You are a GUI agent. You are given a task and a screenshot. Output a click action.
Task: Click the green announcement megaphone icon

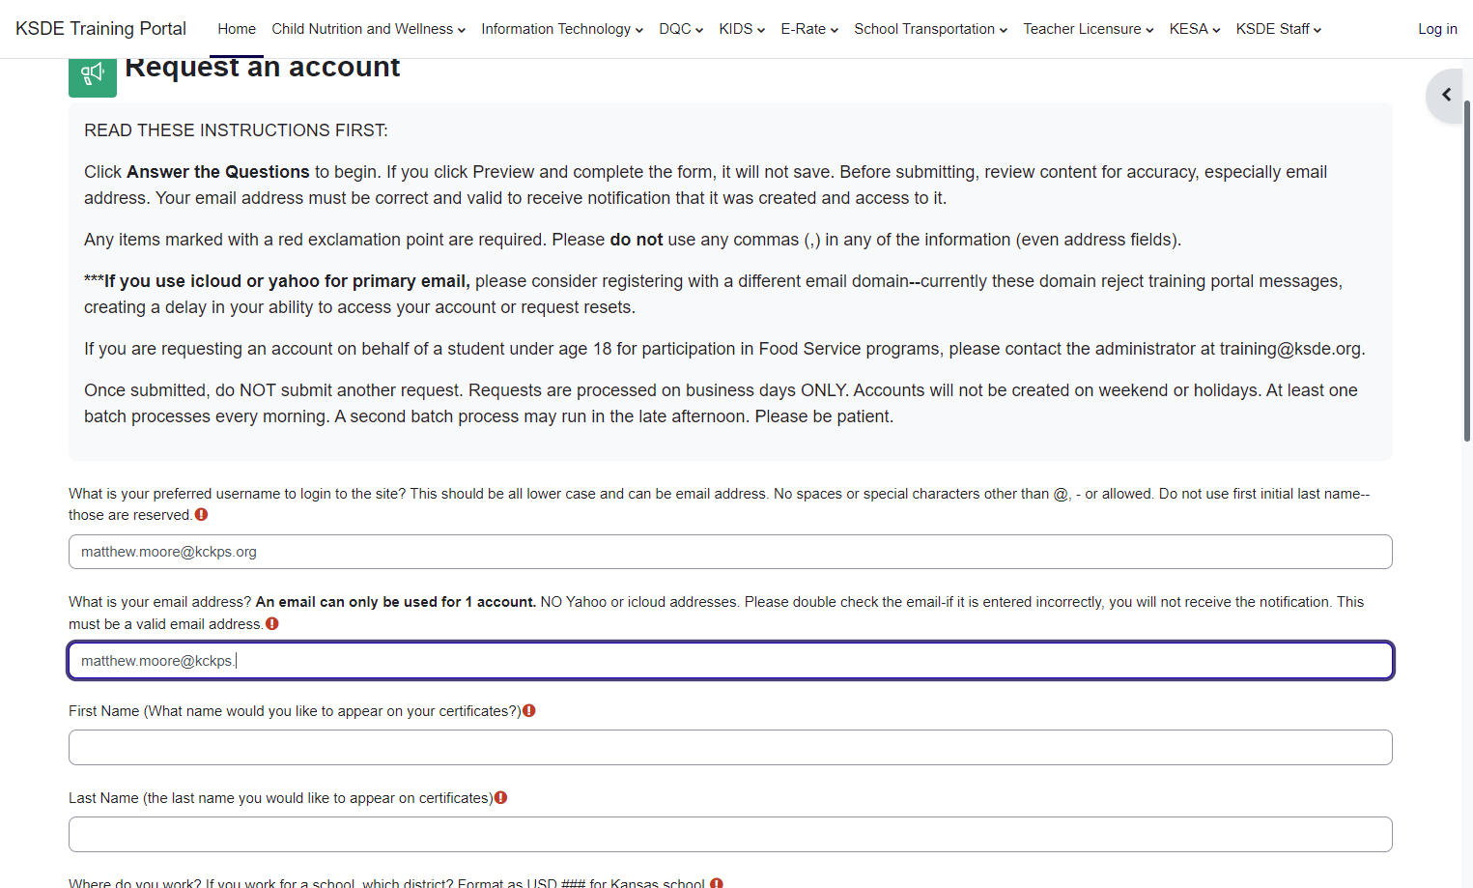(x=93, y=76)
